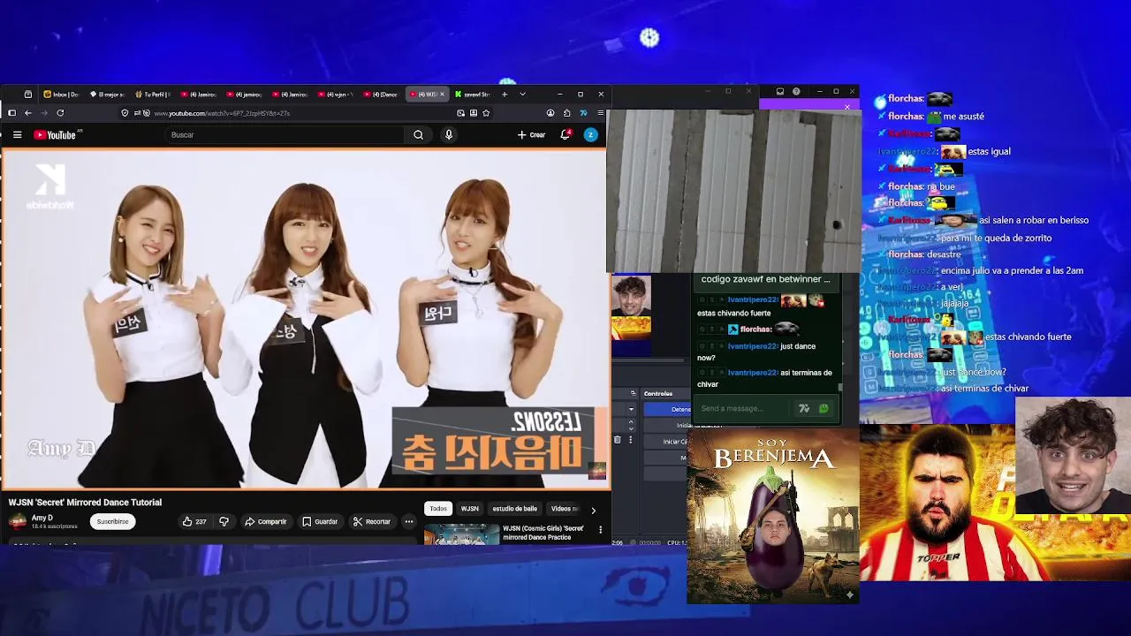
Task: Select the estudio de baile filter chip
Action: (x=515, y=509)
